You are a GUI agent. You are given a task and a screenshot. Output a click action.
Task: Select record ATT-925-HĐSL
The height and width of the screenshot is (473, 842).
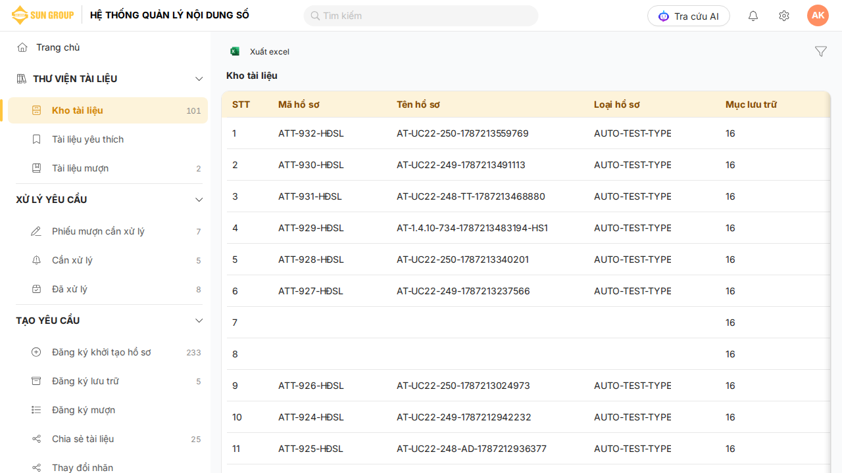click(x=311, y=449)
